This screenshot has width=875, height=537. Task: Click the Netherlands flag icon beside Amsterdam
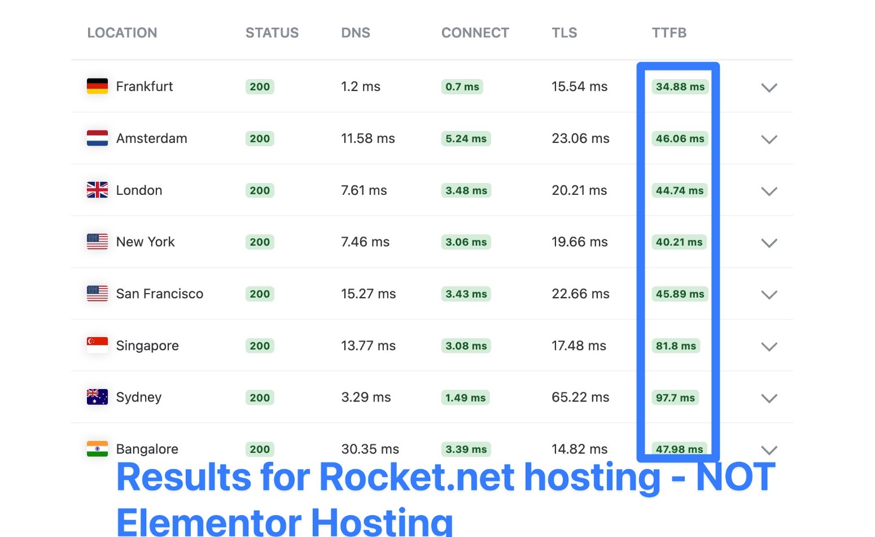click(x=97, y=138)
